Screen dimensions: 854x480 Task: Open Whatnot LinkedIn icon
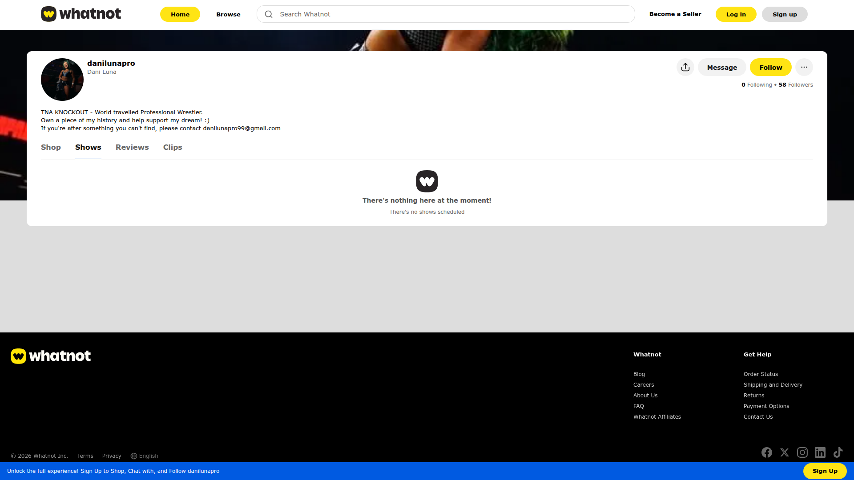pos(820,452)
